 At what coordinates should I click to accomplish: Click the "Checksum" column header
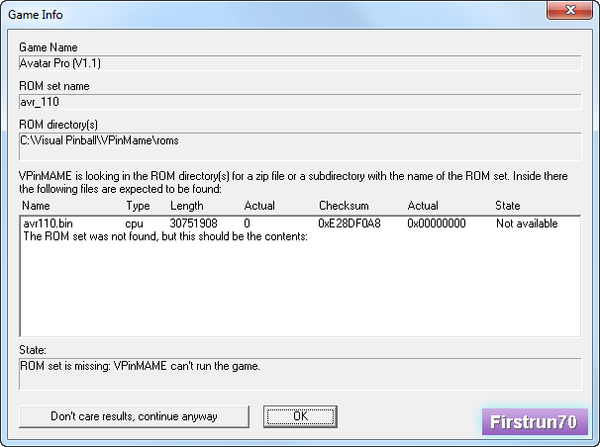(344, 206)
